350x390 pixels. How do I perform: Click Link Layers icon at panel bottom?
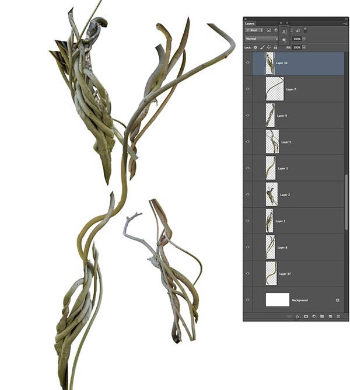289,316
